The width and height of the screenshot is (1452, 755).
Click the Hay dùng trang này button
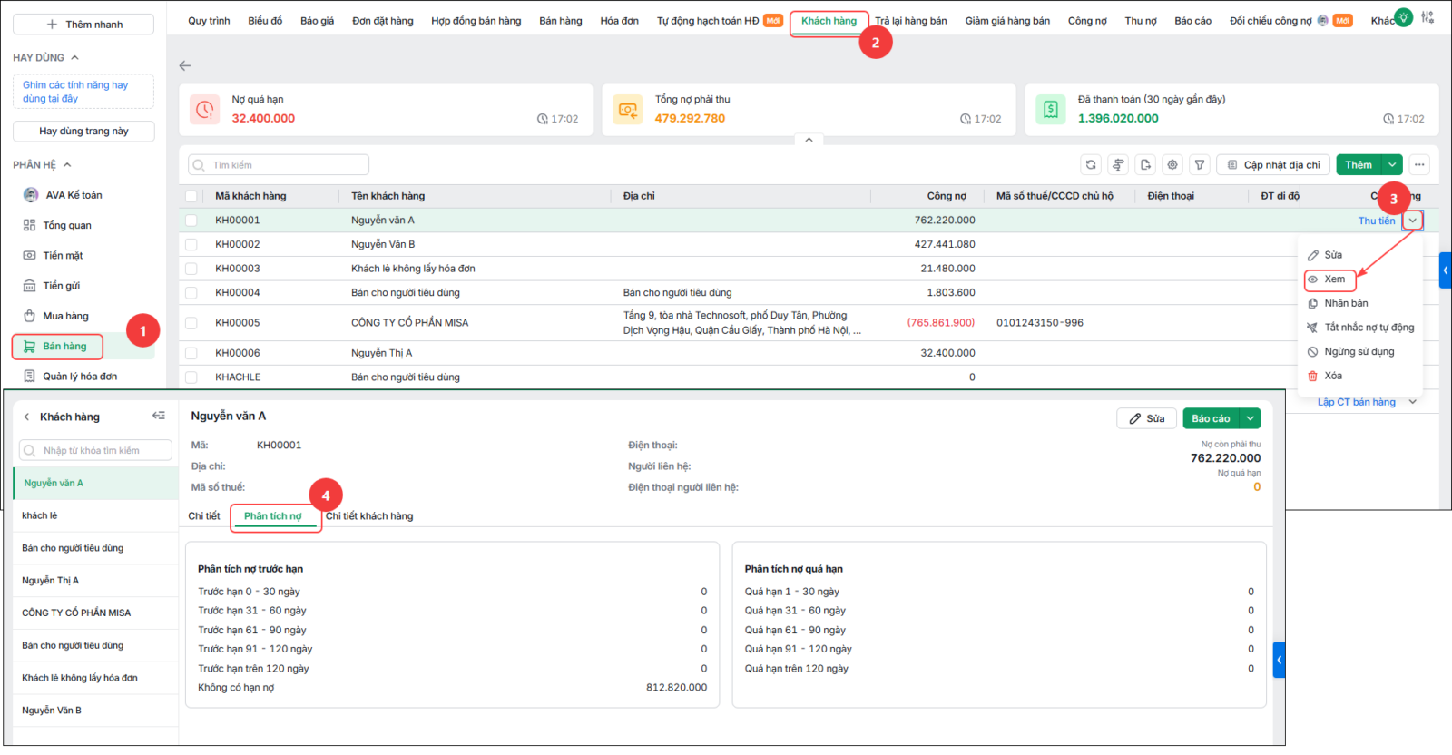tap(83, 132)
